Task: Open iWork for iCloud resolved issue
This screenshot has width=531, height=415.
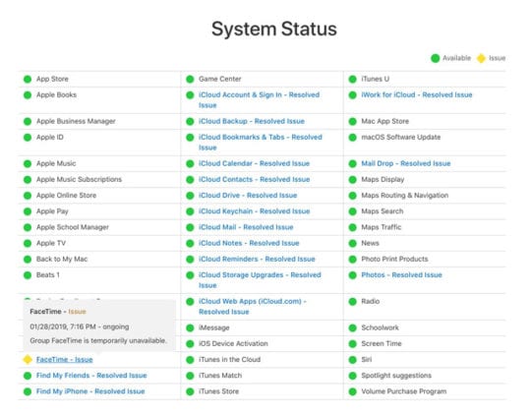Action: pyautogui.click(x=417, y=94)
